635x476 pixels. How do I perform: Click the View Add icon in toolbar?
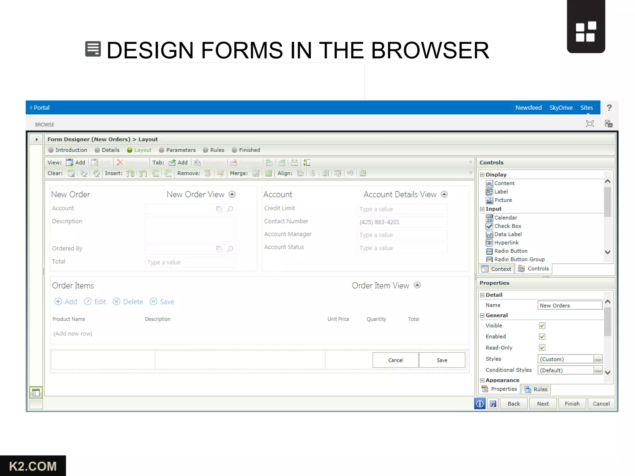coord(69,162)
